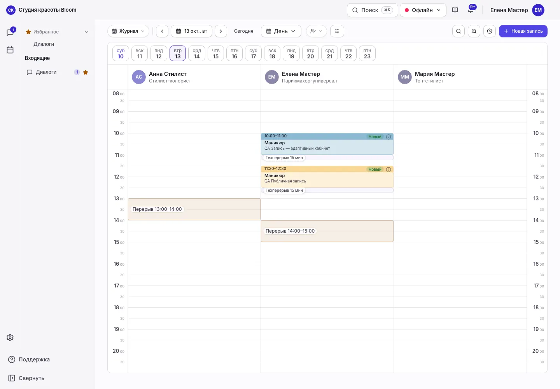The image size is (560, 389).
Task: Click the journal search magnifier icon
Action: click(x=458, y=31)
